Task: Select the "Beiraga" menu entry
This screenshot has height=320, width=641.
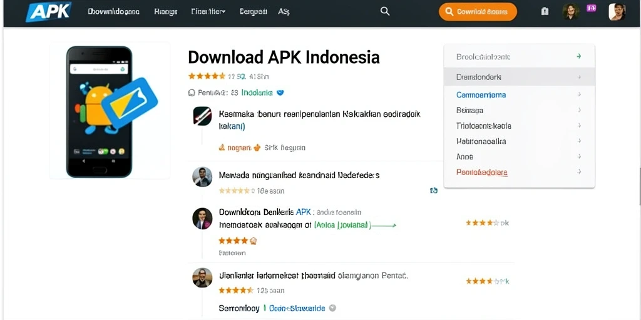Action: pos(469,110)
